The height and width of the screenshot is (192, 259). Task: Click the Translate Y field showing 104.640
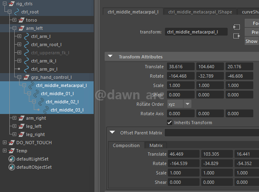(210, 67)
